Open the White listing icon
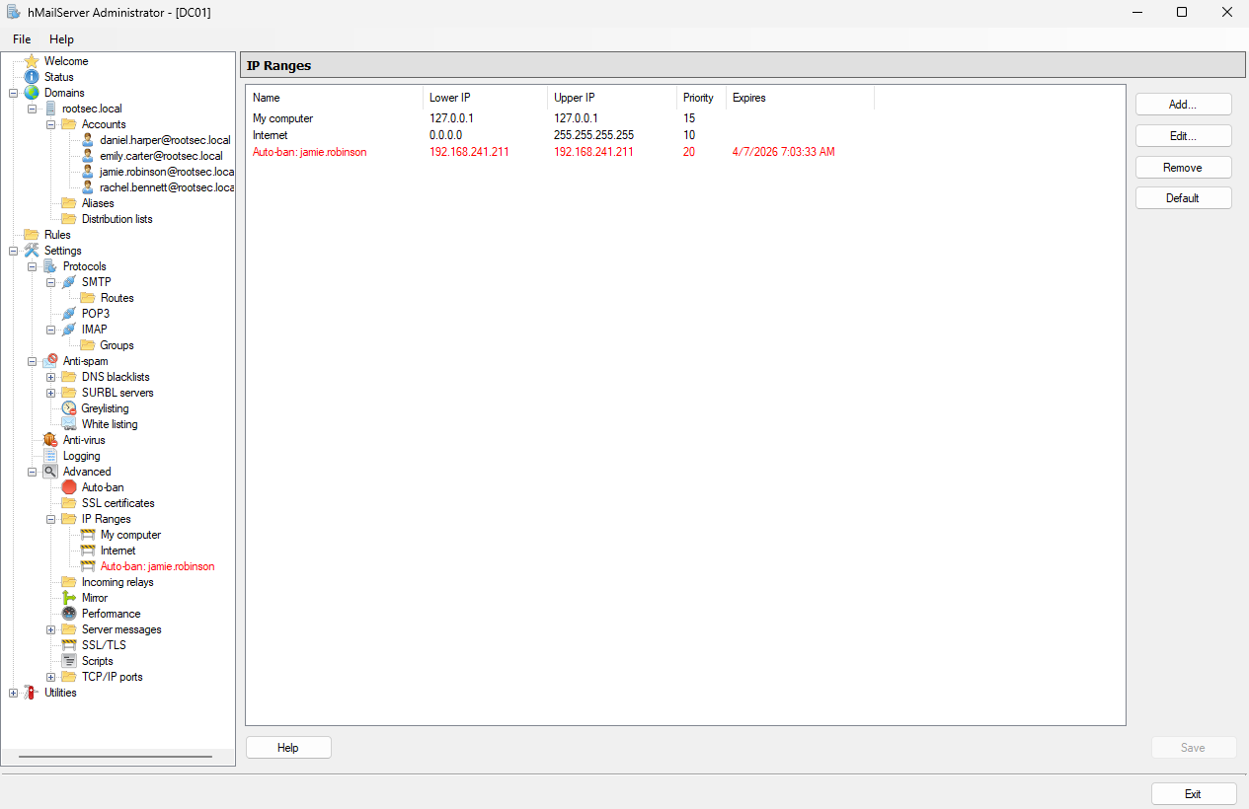The width and height of the screenshot is (1249, 809). point(69,424)
